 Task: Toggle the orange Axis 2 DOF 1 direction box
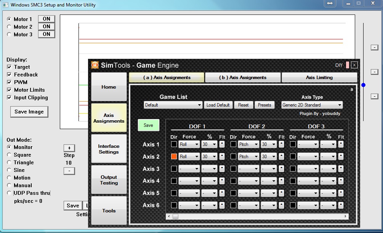coord(174,156)
